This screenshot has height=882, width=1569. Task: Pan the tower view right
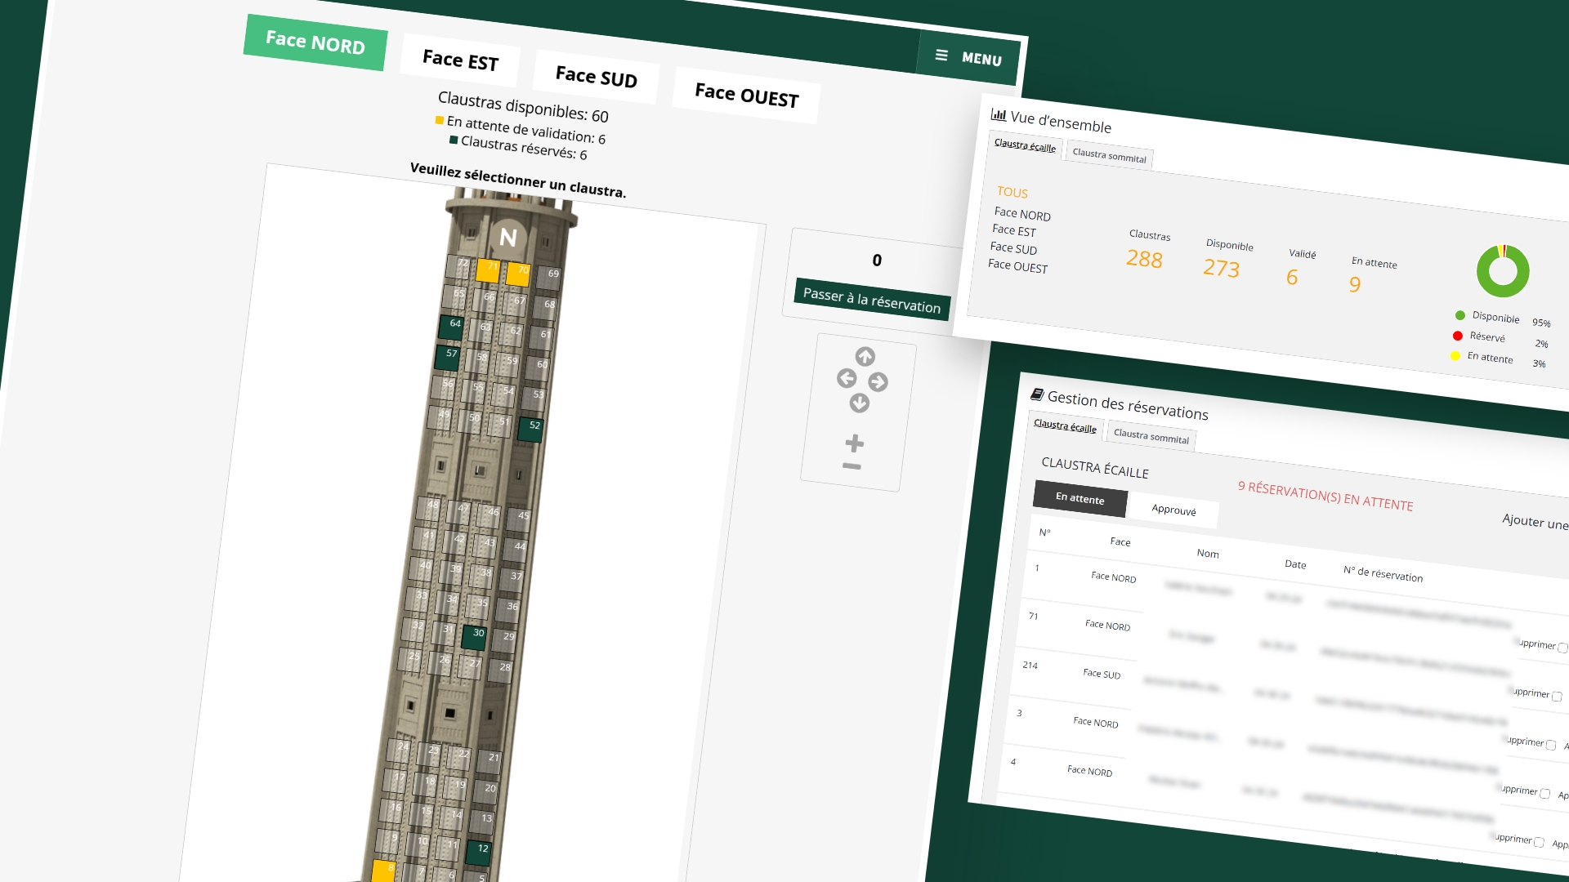(878, 381)
